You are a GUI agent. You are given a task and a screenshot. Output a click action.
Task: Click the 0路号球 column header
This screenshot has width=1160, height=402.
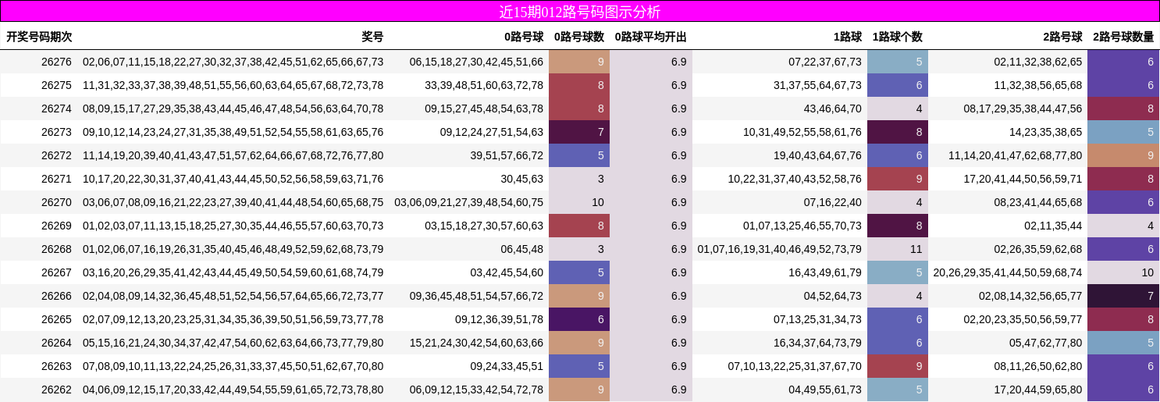coord(524,37)
